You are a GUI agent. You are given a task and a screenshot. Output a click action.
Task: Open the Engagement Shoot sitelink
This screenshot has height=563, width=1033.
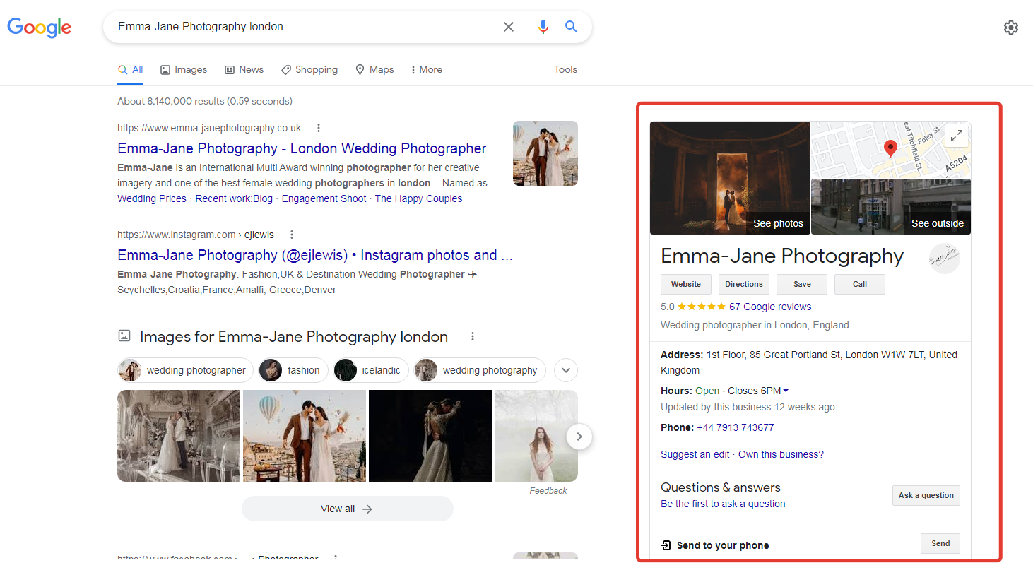point(324,198)
